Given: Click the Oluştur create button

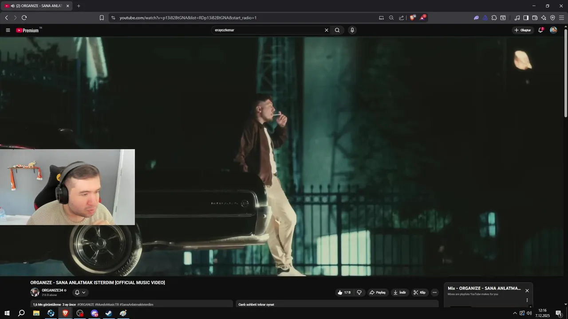Looking at the screenshot, I should click(523, 30).
